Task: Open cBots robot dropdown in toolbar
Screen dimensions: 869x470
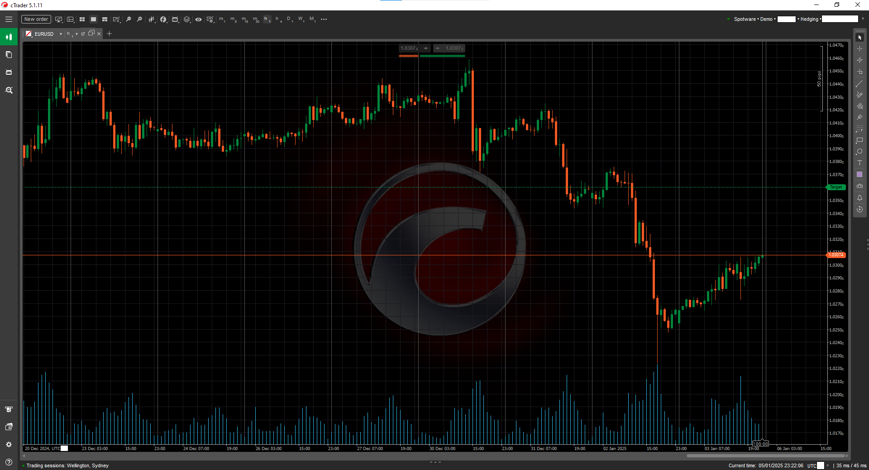Action: point(175,19)
